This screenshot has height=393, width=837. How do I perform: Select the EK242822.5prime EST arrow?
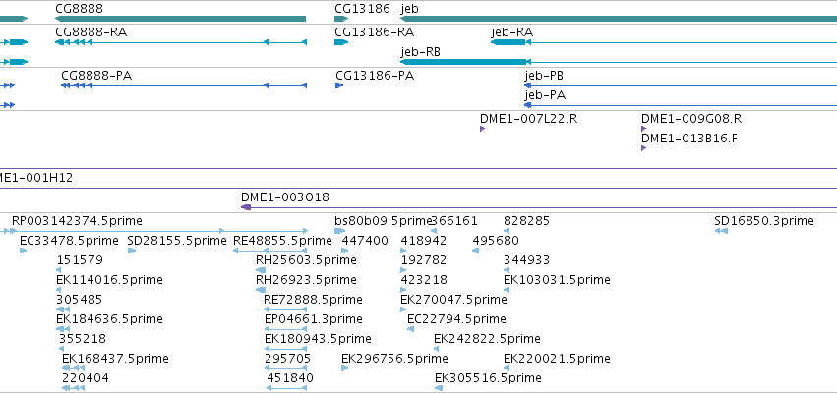(x=437, y=349)
